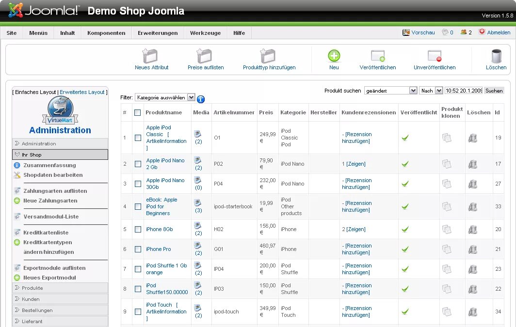The width and height of the screenshot is (516, 327).
Task: Open Versandmodul-Liste in sidebar
Action: pyautogui.click(x=51, y=217)
